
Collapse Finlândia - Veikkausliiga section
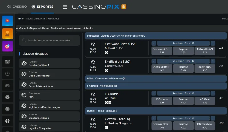click(x=156, y=86)
